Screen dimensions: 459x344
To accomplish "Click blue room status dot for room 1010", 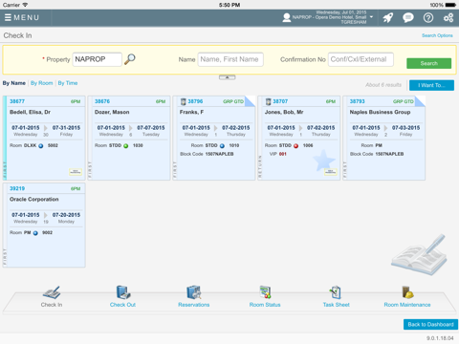I will pyautogui.click(x=222, y=146).
